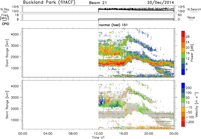Click the '4000' tick in the power panel
Image resolution: width=201 pixels, height=139 pixels.
pos(15,34)
